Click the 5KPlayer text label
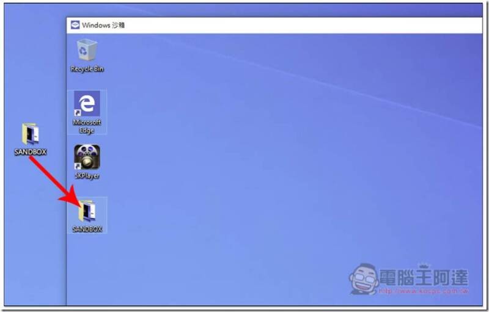Image resolution: width=489 pixels, height=312 pixels. [x=87, y=176]
